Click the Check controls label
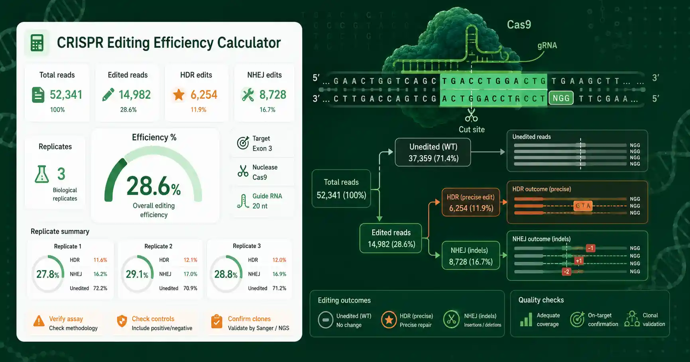This screenshot has width=690, height=362. point(153,319)
